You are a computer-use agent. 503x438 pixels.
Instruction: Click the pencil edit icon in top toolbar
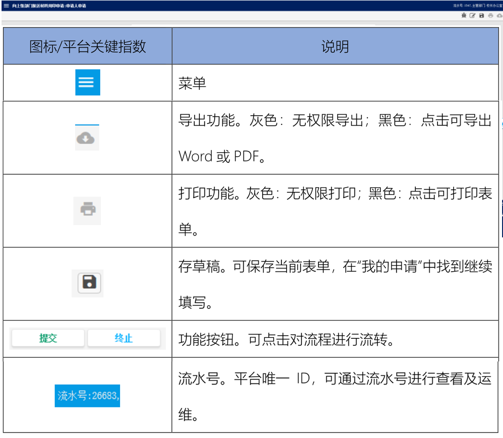point(473,16)
